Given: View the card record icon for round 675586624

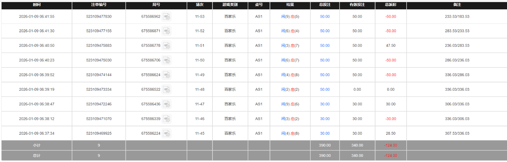Looking at the screenshot, I should coord(167,75).
